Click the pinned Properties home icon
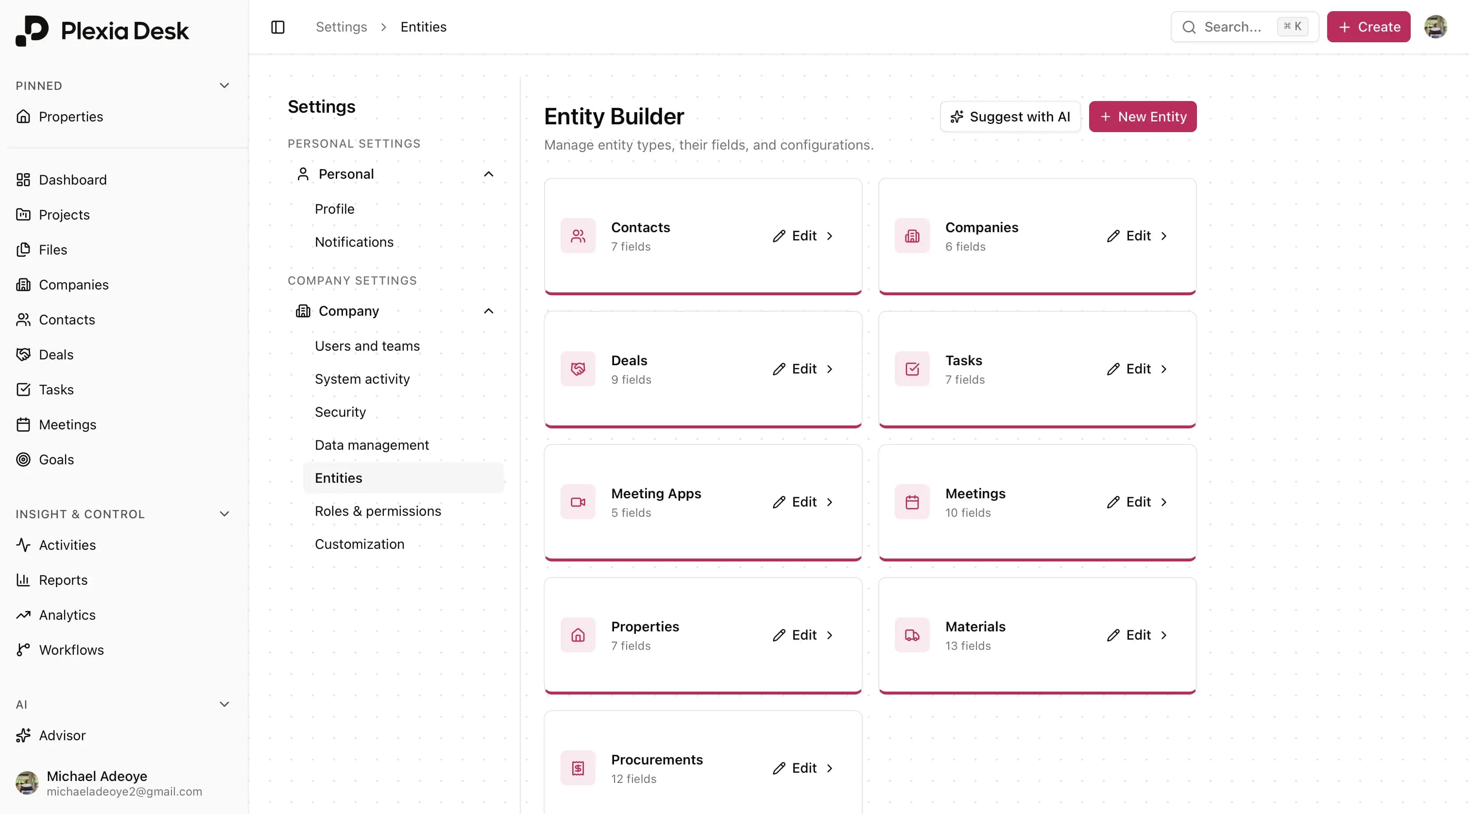 pos(23,116)
